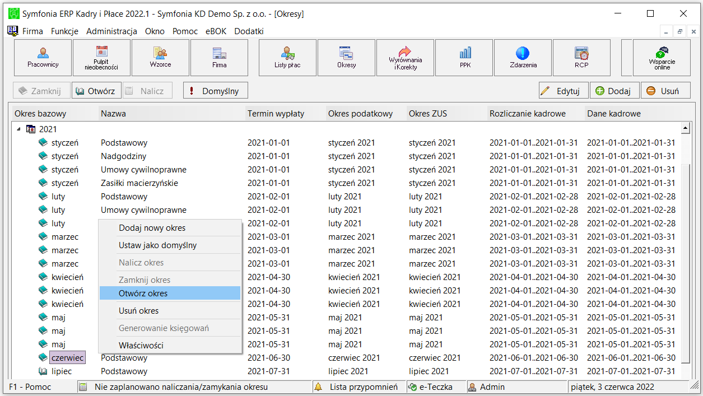Click the 2021-06-30 payment date cell

(269, 358)
